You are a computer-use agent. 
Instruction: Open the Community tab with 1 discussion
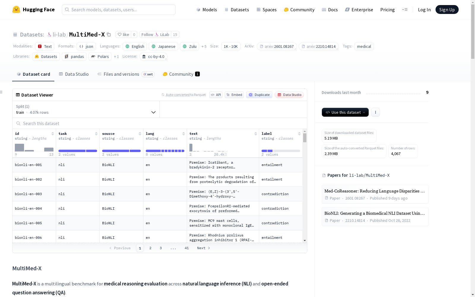click(181, 74)
